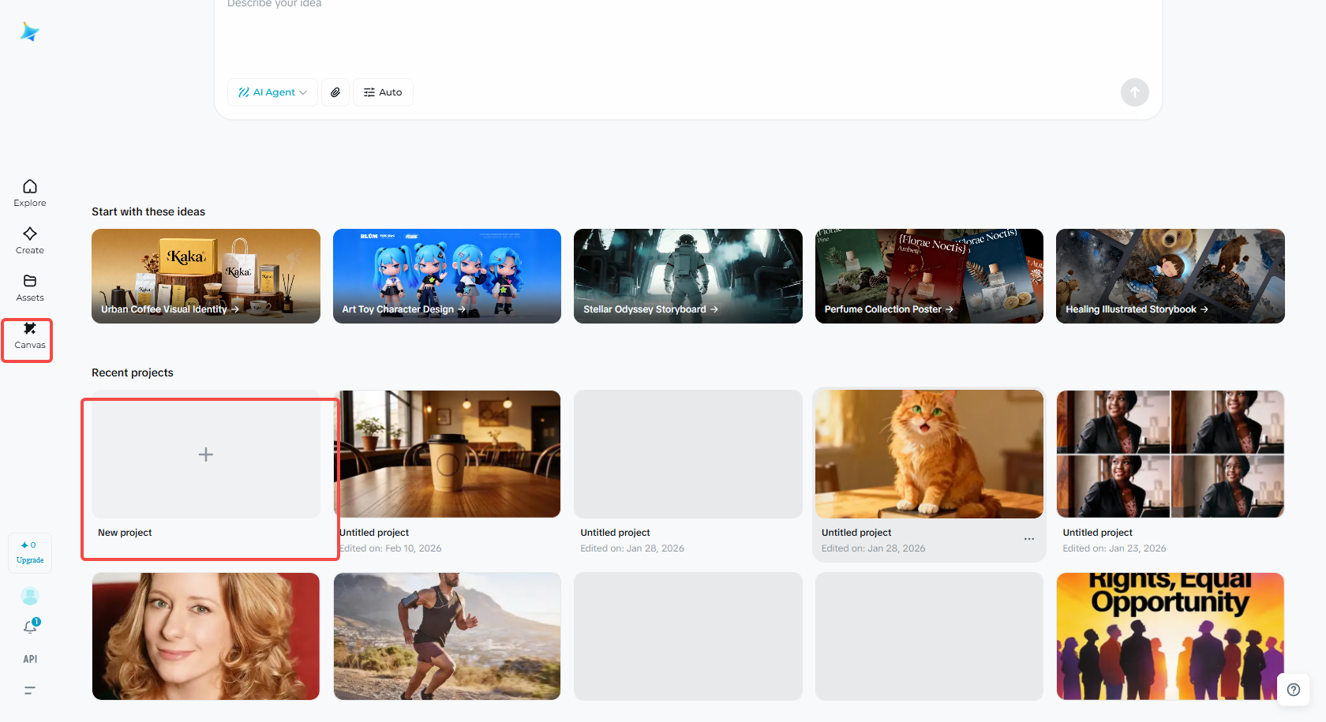Open the Auto settings selector
The height and width of the screenshot is (722, 1326).
click(x=383, y=92)
